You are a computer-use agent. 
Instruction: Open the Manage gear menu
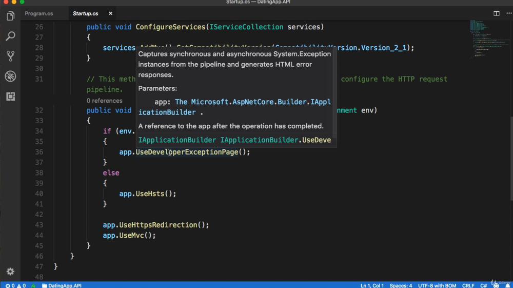pyautogui.click(x=10, y=271)
